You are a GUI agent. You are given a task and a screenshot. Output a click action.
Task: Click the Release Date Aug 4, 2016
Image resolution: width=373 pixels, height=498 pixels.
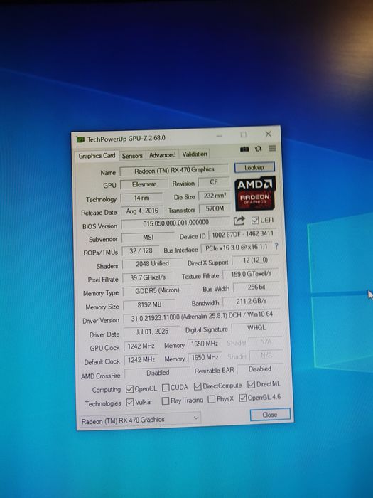coord(142,211)
